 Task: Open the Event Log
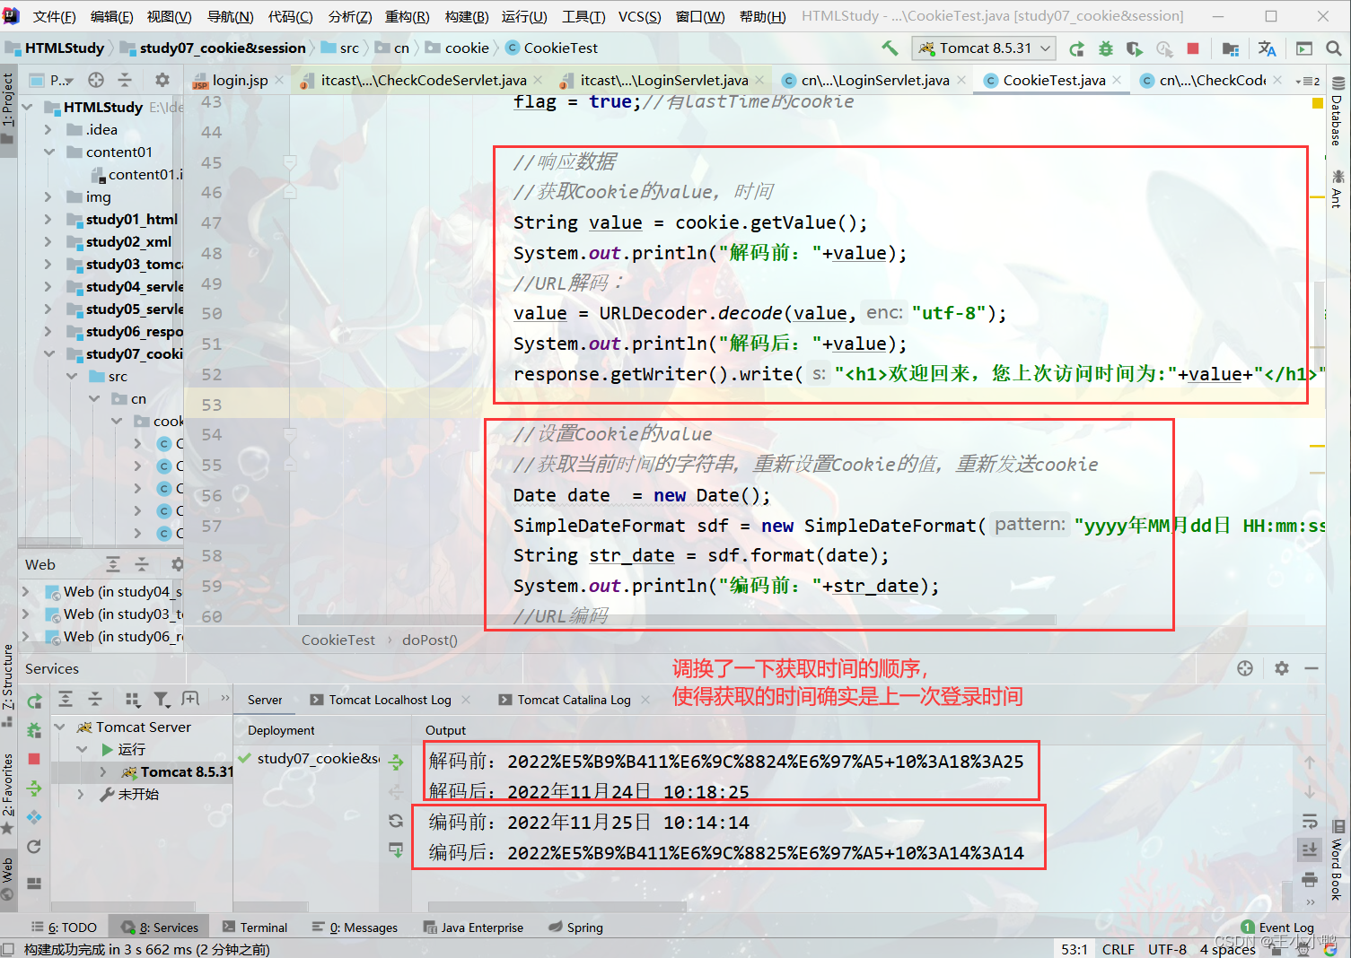(x=1277, y=928)
